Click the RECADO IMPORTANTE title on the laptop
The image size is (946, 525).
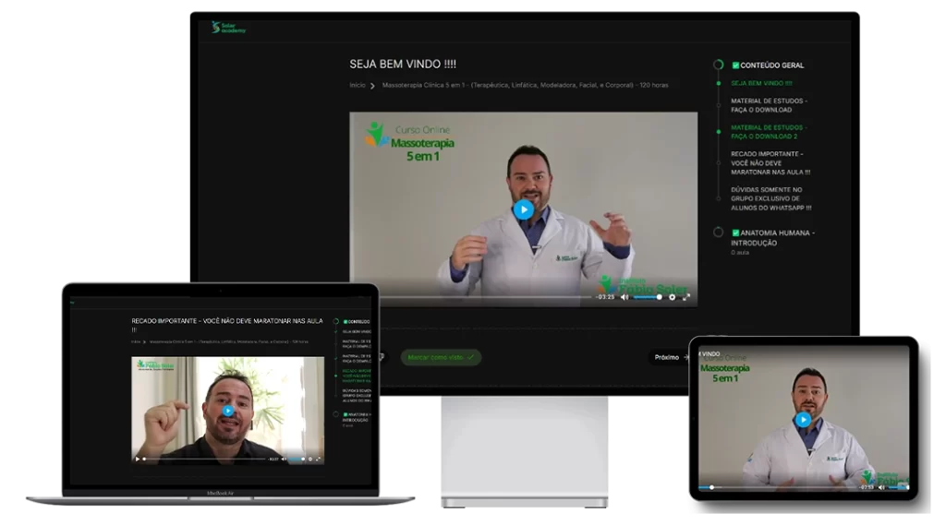[x=227, y=325]
